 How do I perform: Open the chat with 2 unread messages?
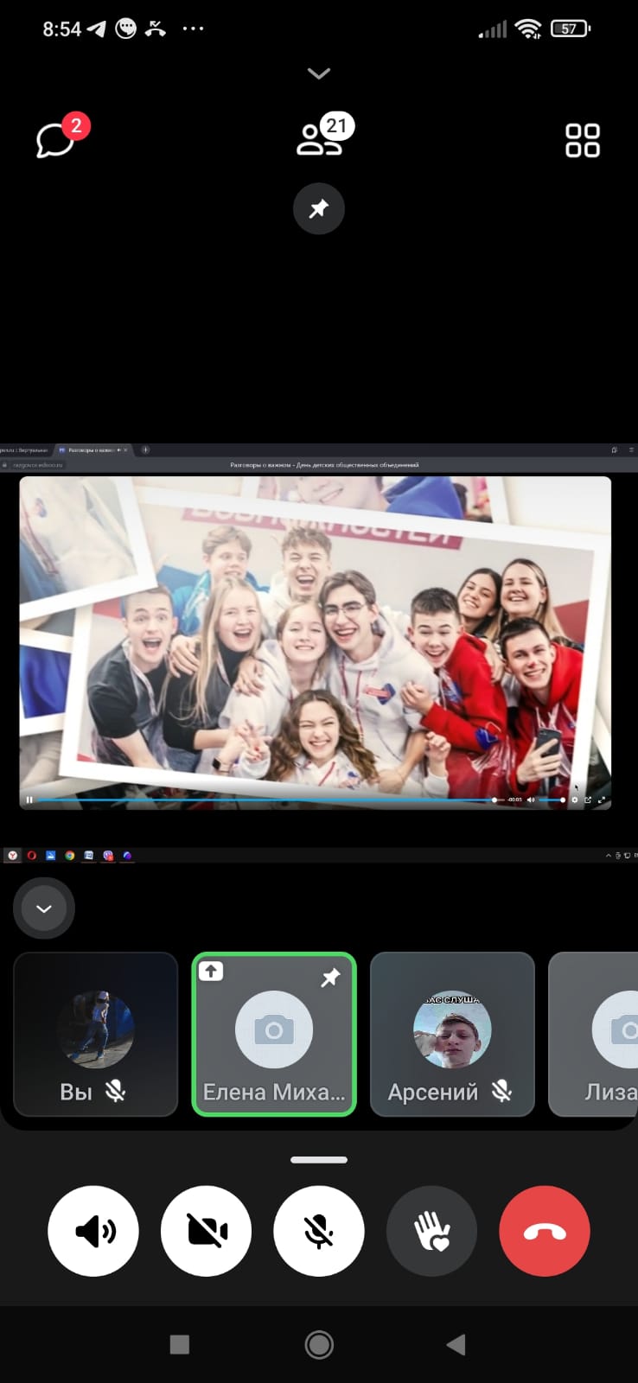(61, 137)
